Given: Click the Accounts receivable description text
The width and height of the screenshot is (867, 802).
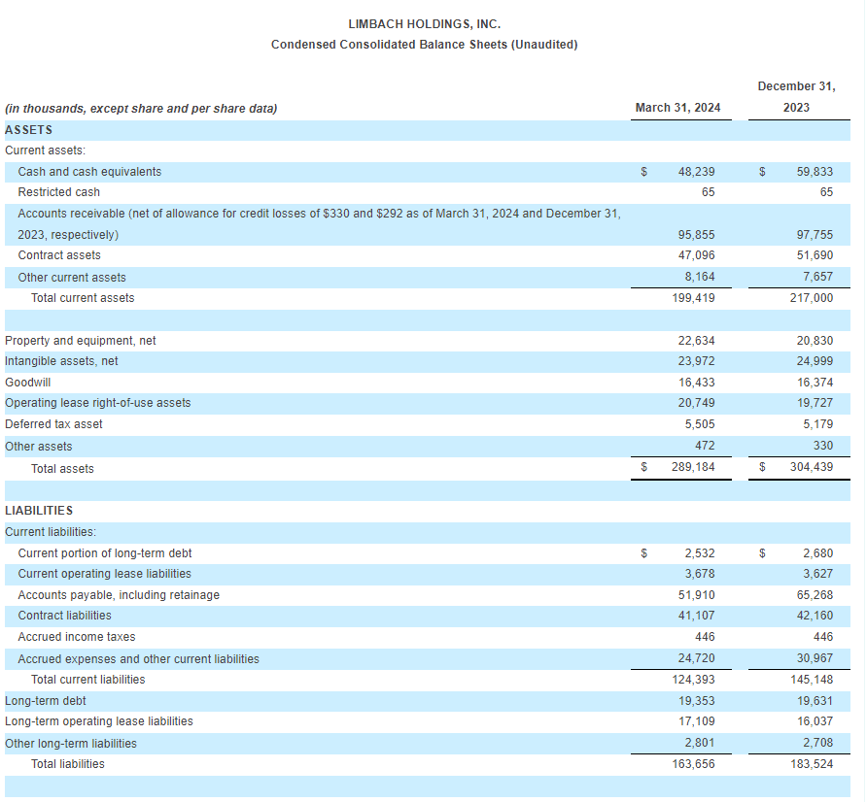Looking at the screenshot, I should (319, 223).
